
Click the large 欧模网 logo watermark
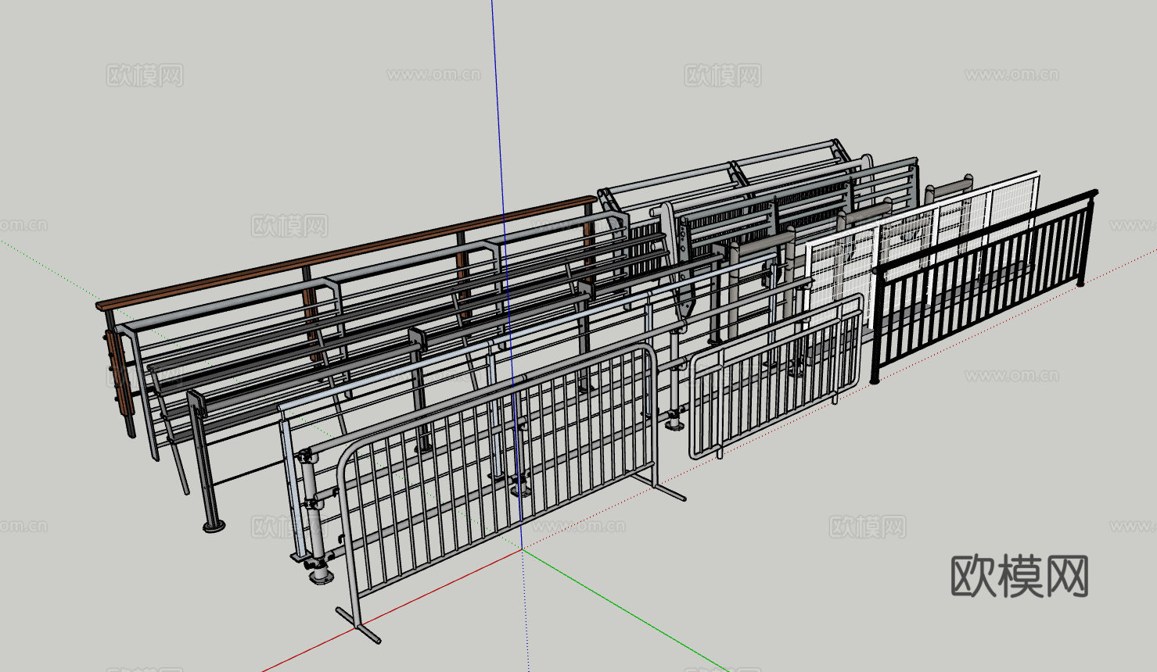coord(1019,577)
